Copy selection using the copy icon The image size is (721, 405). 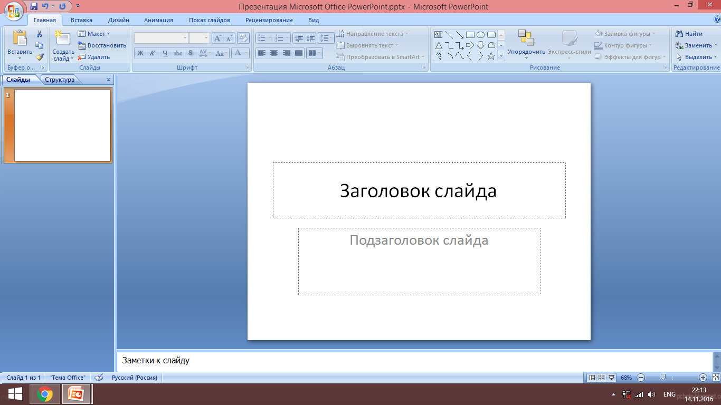tap(39, 45)
